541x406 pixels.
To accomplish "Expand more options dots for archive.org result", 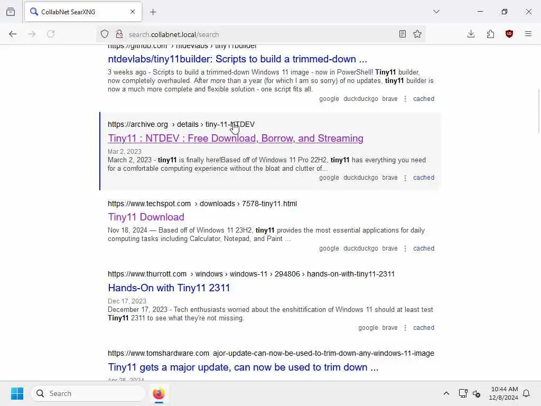I will [405, 178].
